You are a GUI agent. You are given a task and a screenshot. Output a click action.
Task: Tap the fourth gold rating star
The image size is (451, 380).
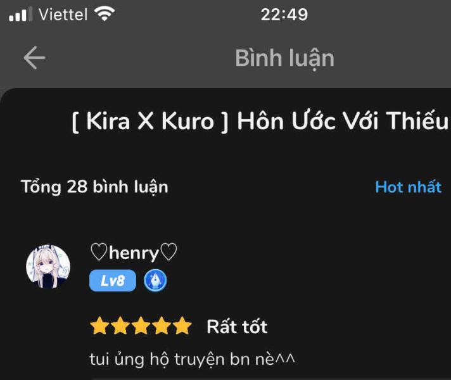coord(162,326)
